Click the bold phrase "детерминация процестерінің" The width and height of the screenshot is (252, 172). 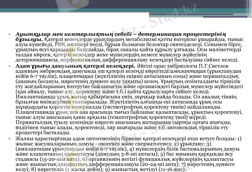tap(182, 34)
